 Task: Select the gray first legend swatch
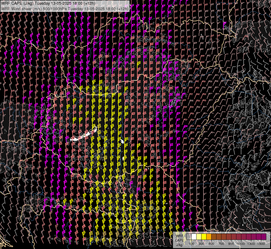pos(189,237)
